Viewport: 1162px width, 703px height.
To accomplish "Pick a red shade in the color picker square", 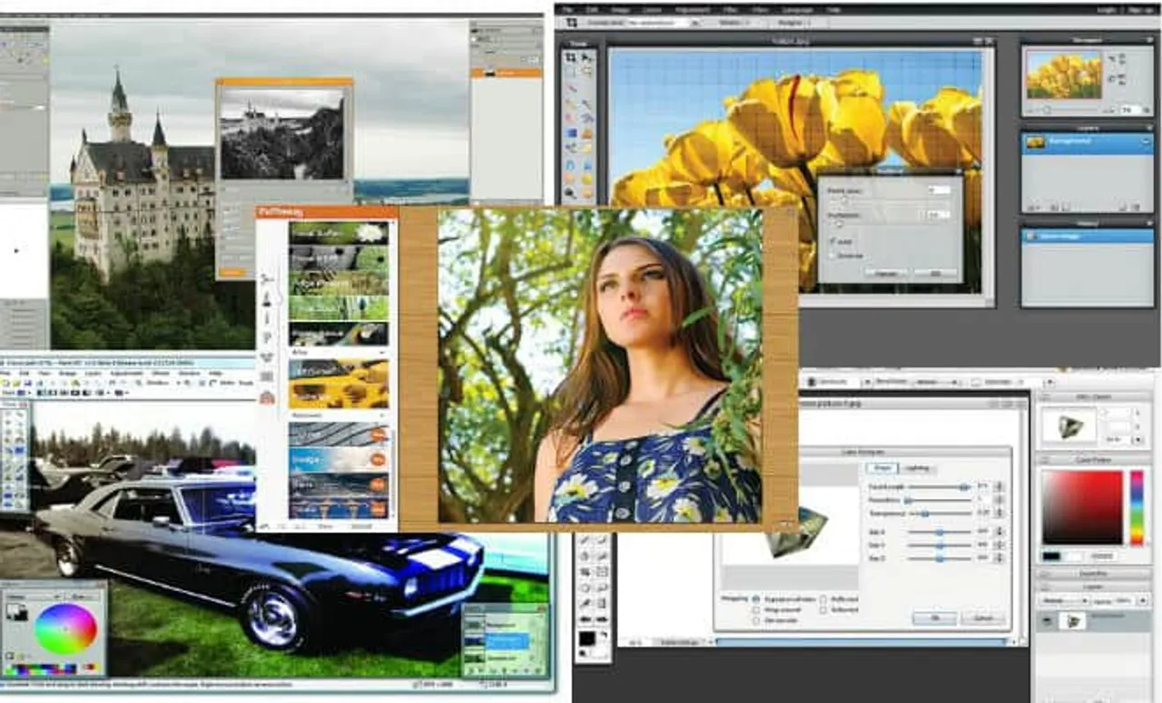I will (1081, 507).
